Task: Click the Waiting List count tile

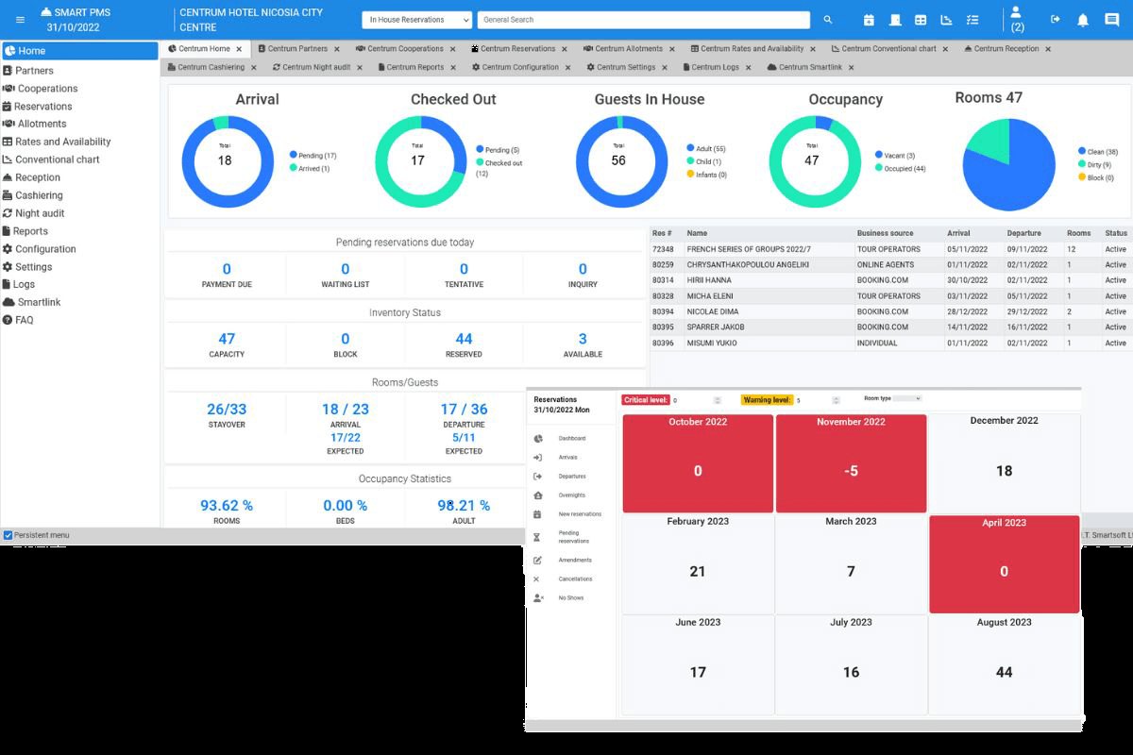Action: coord(346,275)
